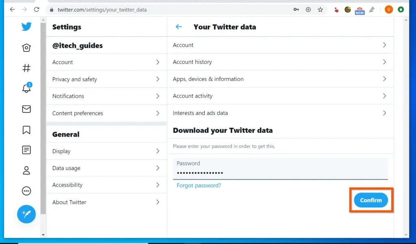Click the Twitter bird logo
This screenshot has width=416, height=244.
click(x=26, y=26)
